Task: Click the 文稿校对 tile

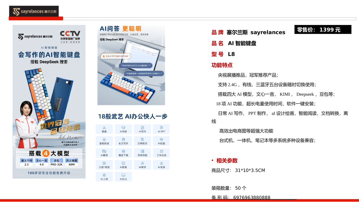Action: click(142, 141)
